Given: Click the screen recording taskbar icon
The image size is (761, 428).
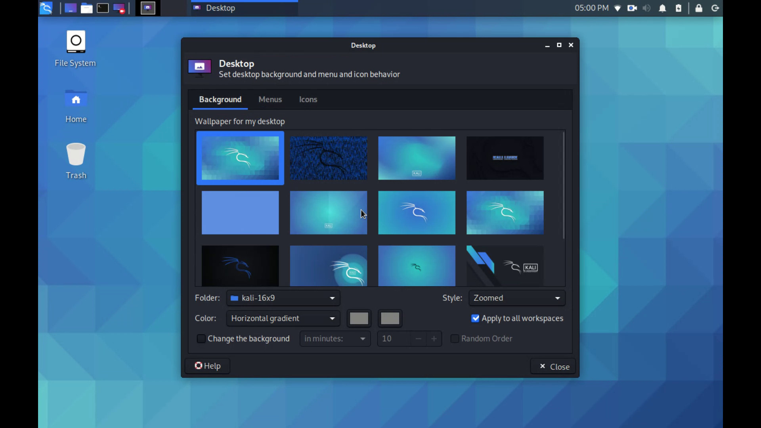Looking at the screenshot, I should 119,8.
